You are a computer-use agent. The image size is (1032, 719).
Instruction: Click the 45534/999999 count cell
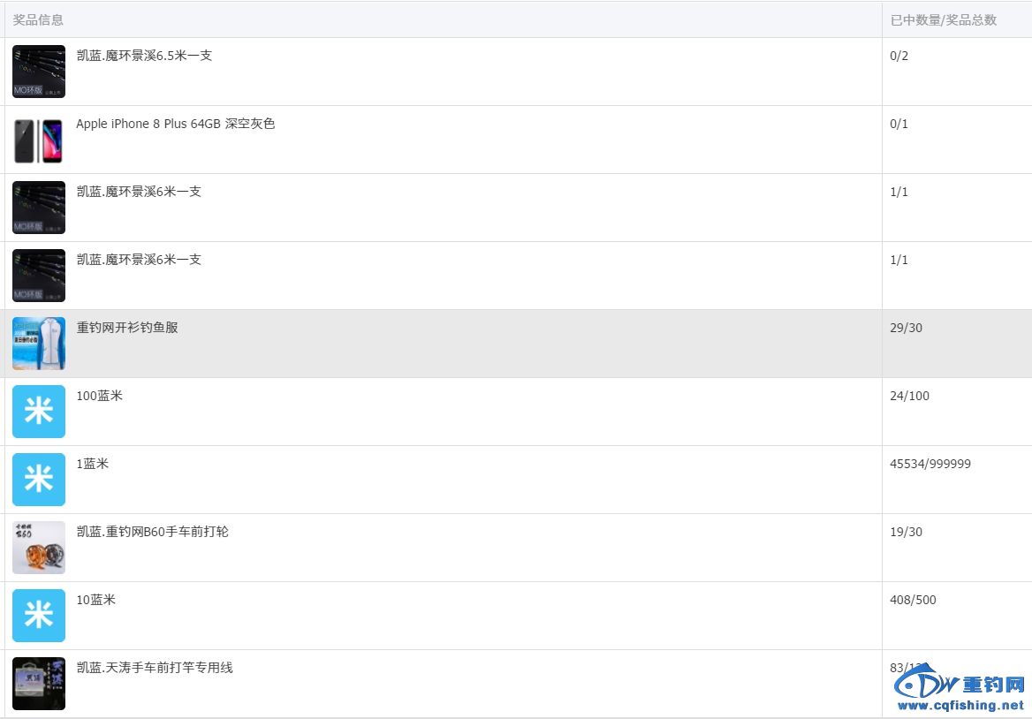tap(930, 464)
